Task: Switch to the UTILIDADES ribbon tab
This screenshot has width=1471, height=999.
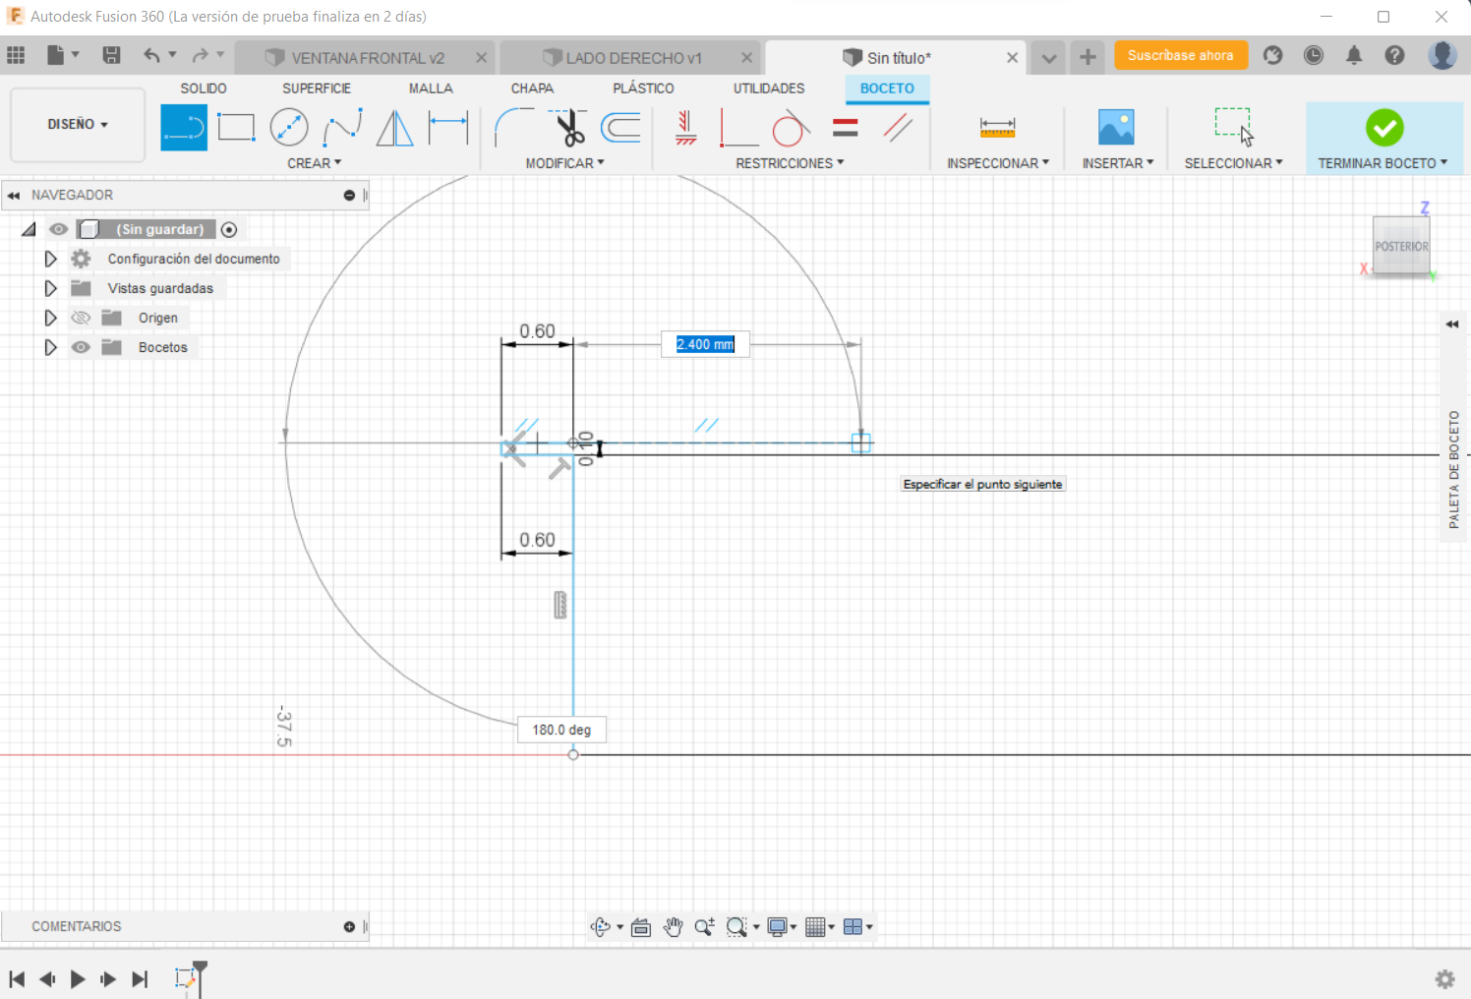Action: point(769,88)
